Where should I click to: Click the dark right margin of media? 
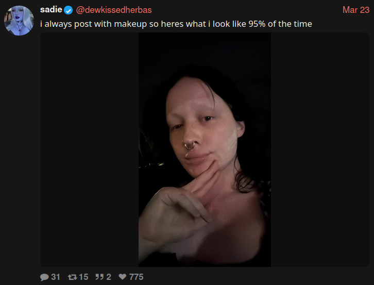pyautogui.click(x=320, y=149)
